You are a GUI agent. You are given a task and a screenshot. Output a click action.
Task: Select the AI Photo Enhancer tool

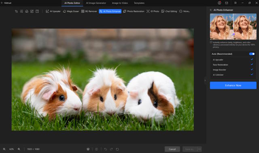point(110,11)
